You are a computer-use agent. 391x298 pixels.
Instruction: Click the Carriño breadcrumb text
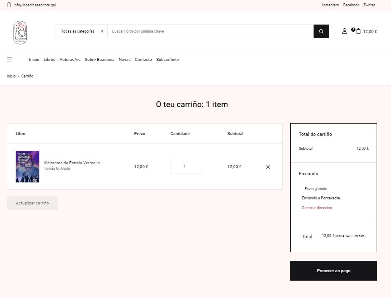tap(27, 76)
